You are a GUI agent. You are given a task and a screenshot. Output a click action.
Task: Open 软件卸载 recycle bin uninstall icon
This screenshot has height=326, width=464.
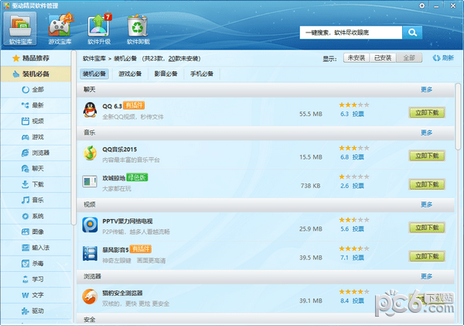click(138, 28)
